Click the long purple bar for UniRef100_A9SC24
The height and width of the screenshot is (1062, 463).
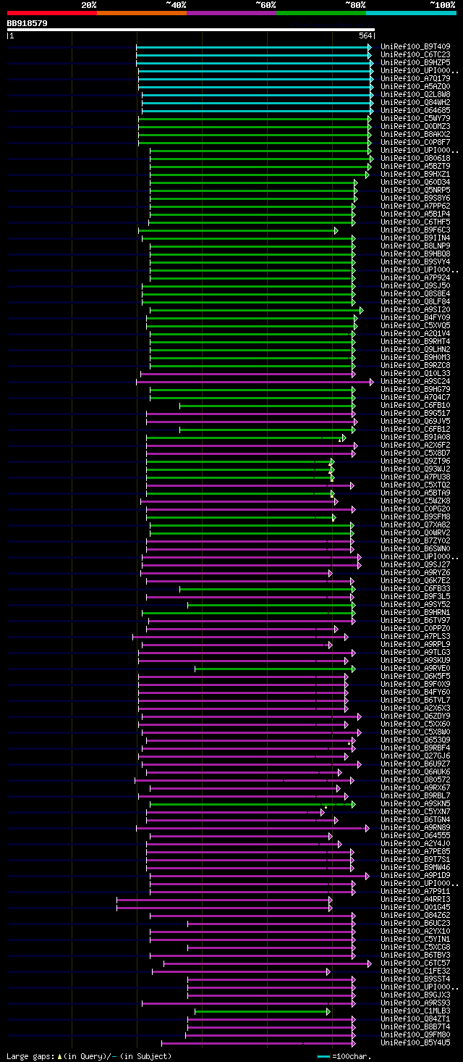pos(255,382)
